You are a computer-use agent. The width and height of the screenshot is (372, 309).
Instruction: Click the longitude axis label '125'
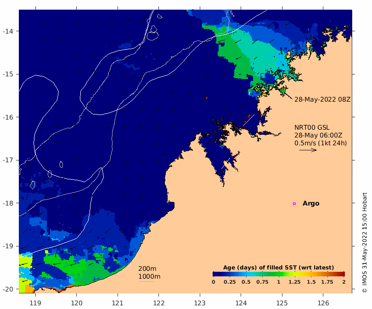click(x=282, y=303)
